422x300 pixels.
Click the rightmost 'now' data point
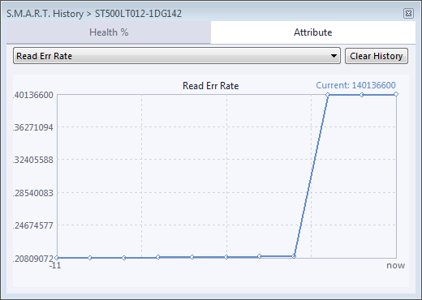[x=396, y=94]
